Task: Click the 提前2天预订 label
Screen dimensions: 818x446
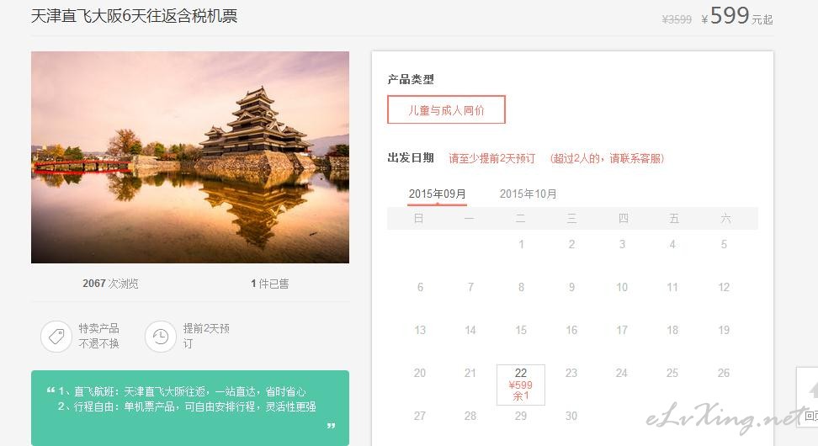Action: (206, 336)
